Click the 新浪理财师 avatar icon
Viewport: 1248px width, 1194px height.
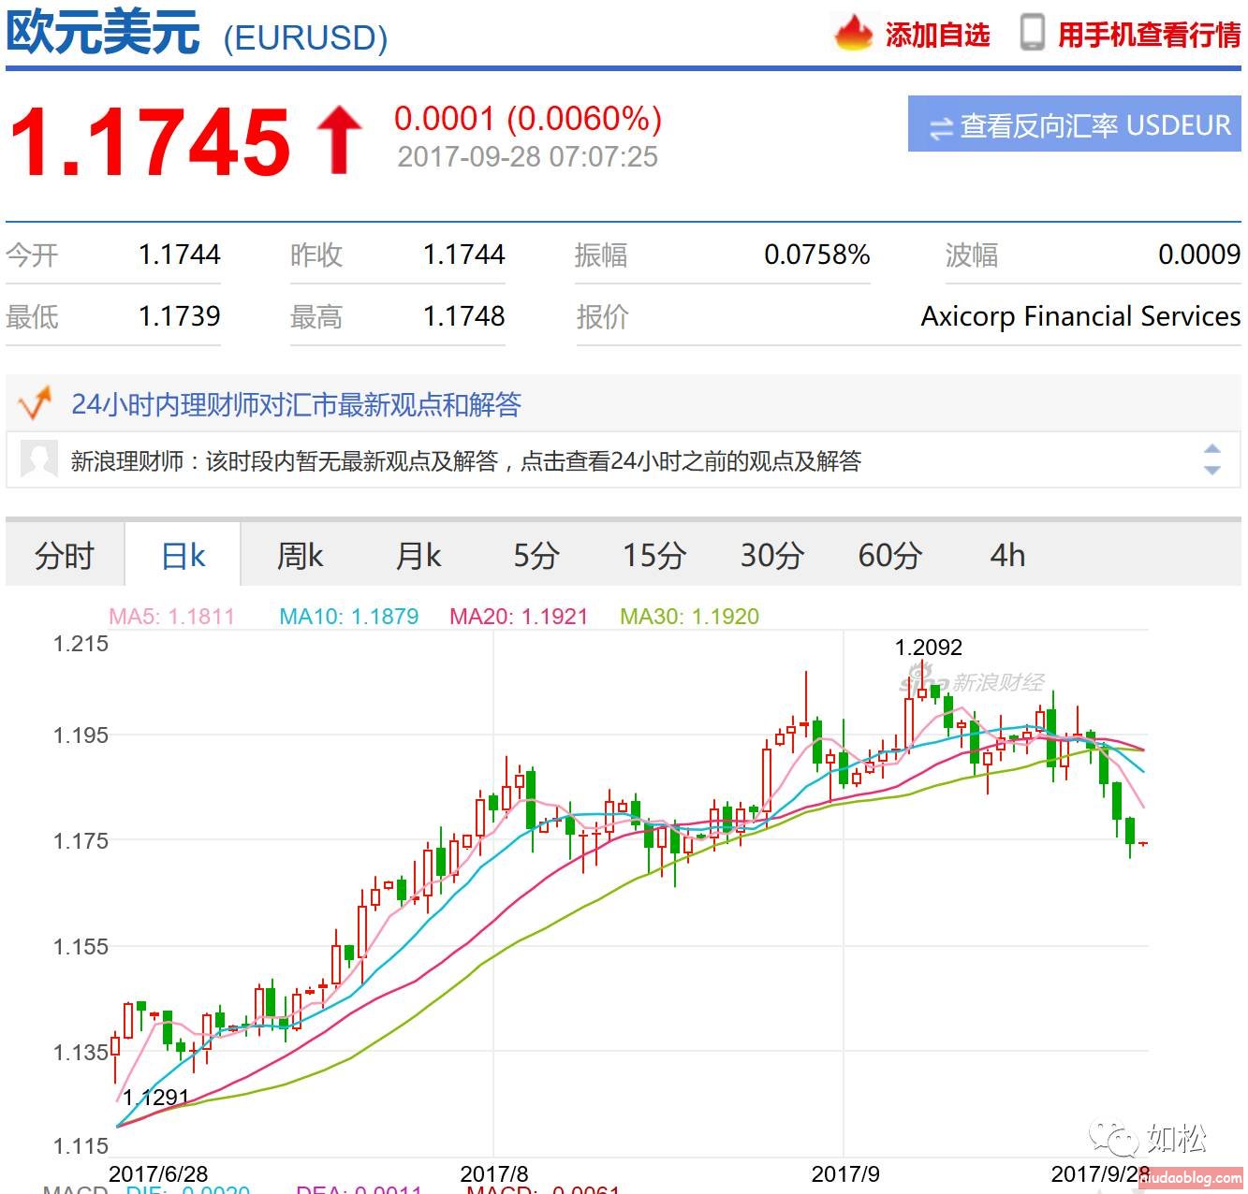pyautogui.click(x=39, y=459)
